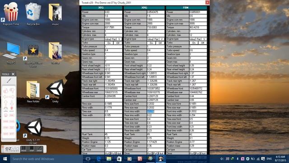Open the Windows Start menu
This screenshot has height=163, width=289.
5,159
